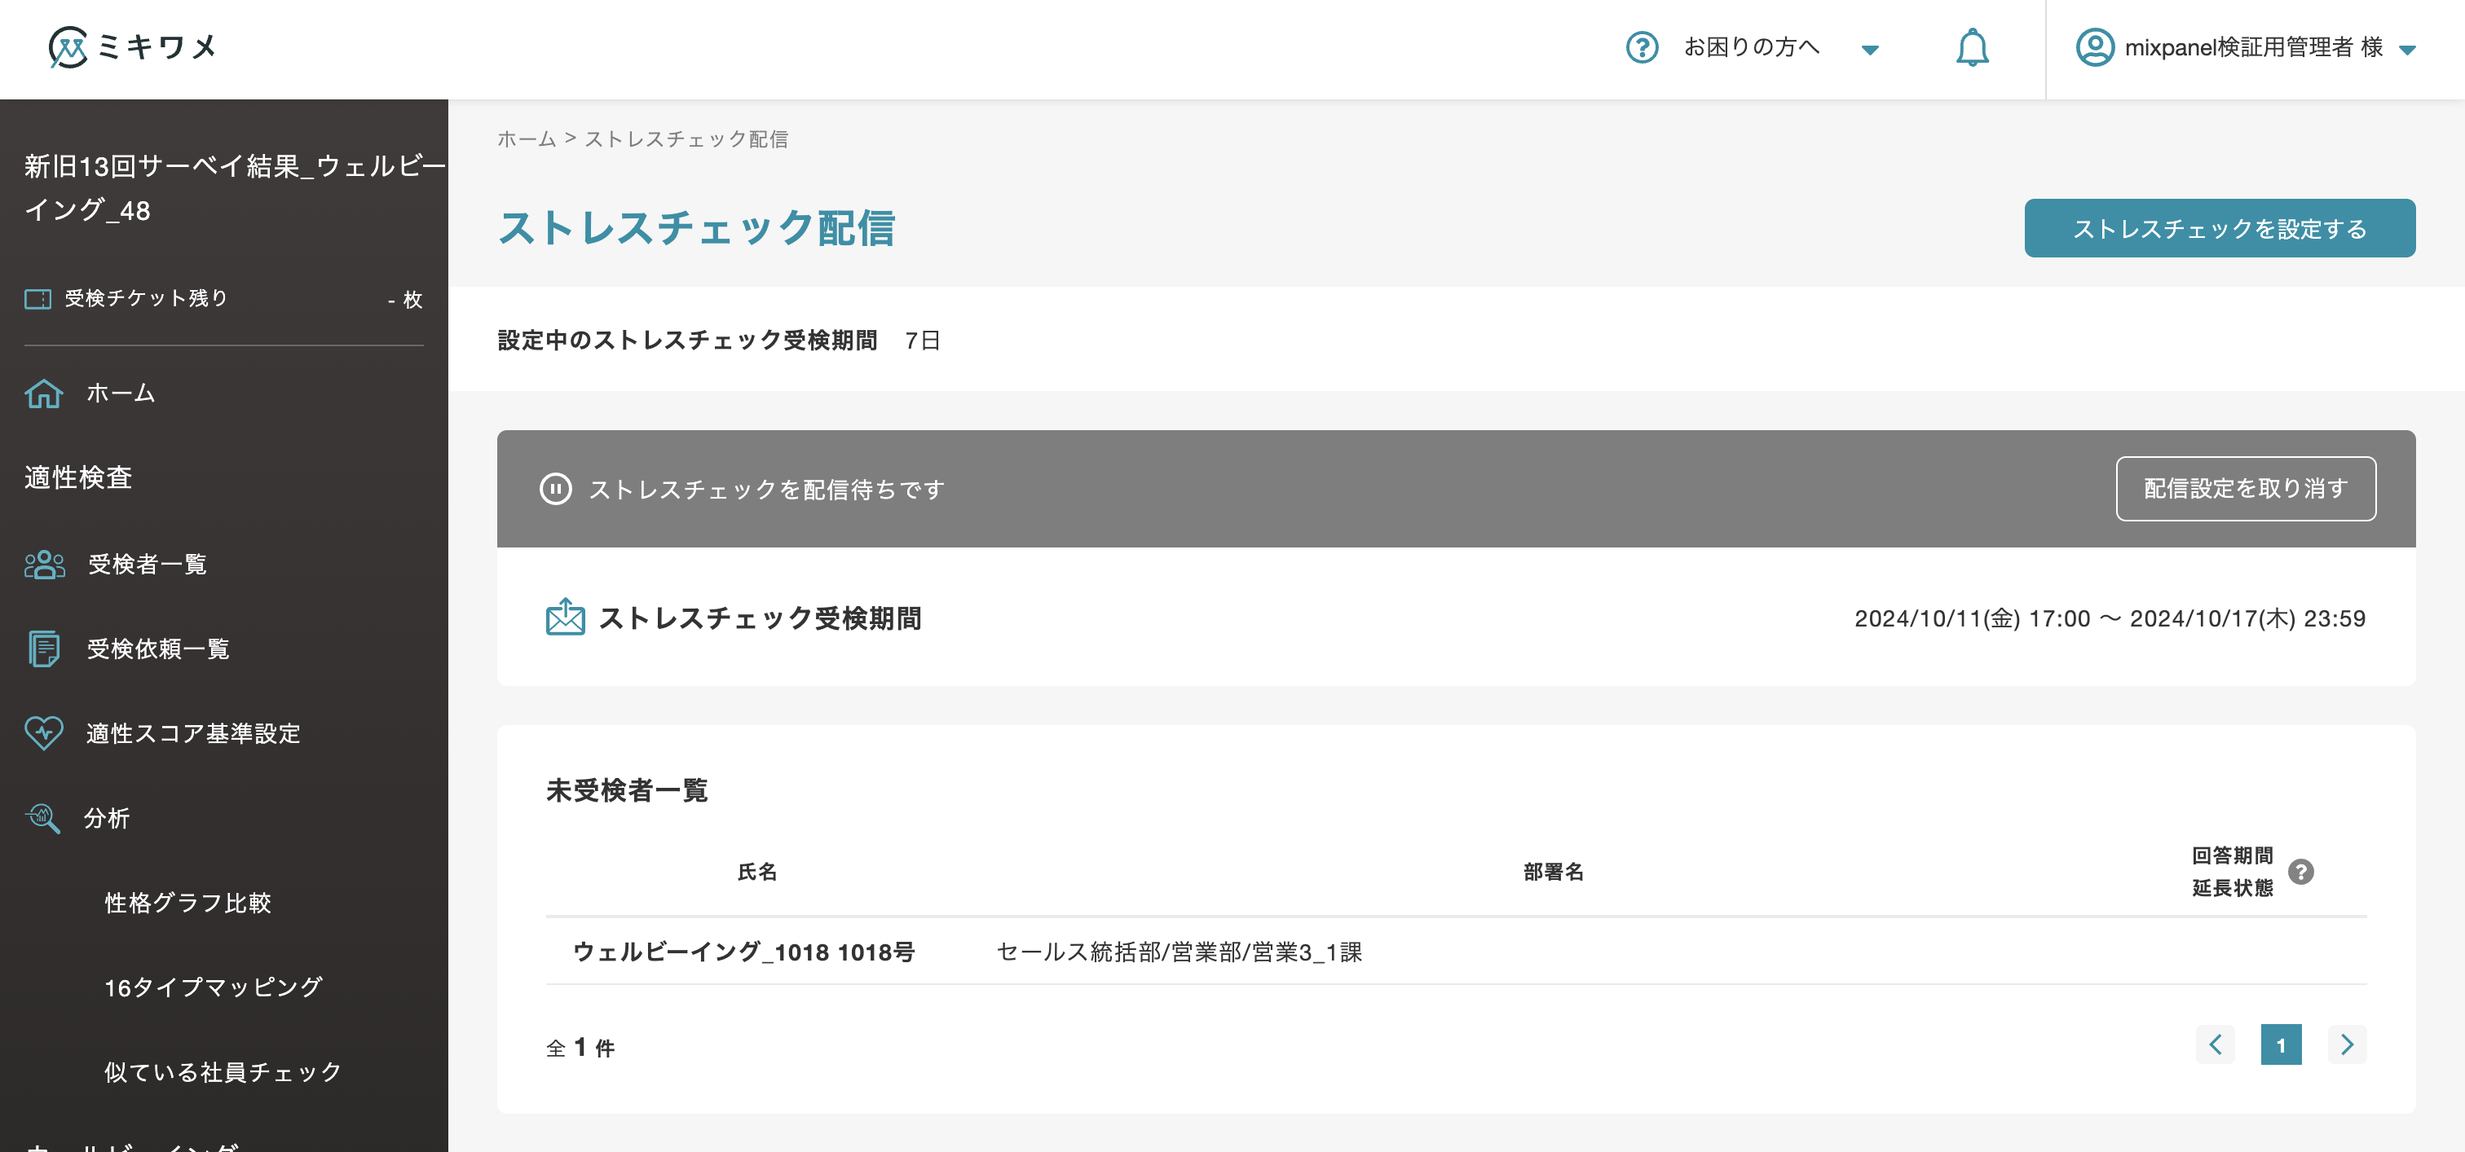Select 16タイプマッピング in the sidebar
The image size is (2465, 1152).
[x=214, y=988]
